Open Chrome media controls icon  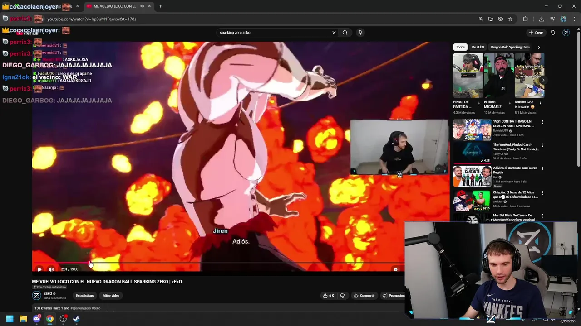point(552,19)
